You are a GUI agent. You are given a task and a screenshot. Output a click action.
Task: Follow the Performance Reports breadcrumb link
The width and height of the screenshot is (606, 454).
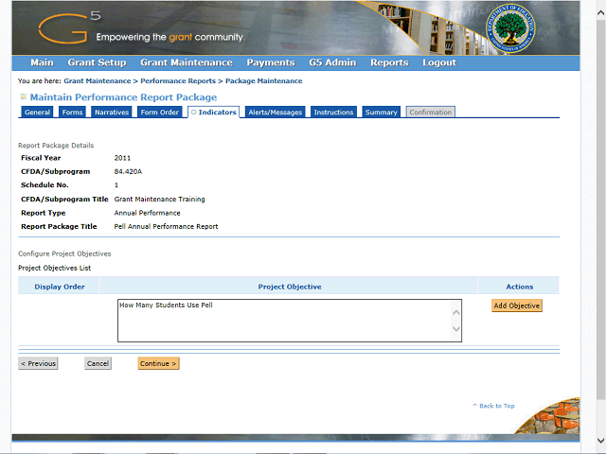pyautogui.click(x=178, y=81)
